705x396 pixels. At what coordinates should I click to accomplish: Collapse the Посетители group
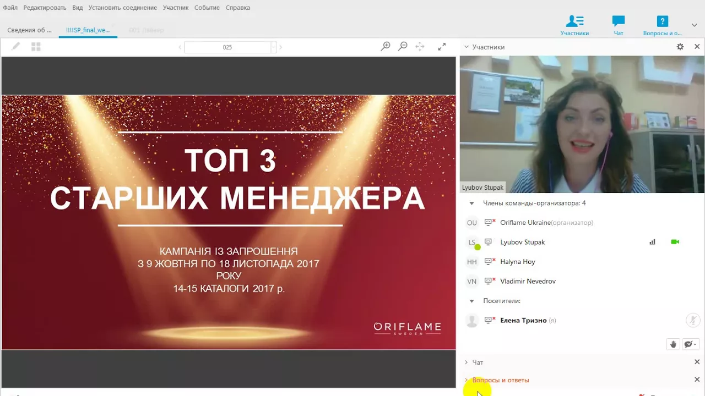(x=471, y=301)
